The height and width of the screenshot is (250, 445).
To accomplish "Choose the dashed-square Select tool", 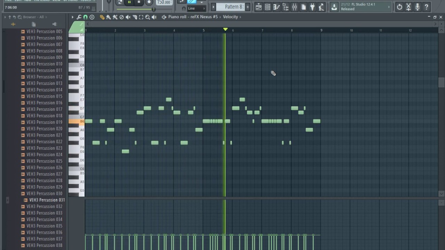I will (141, 17).
